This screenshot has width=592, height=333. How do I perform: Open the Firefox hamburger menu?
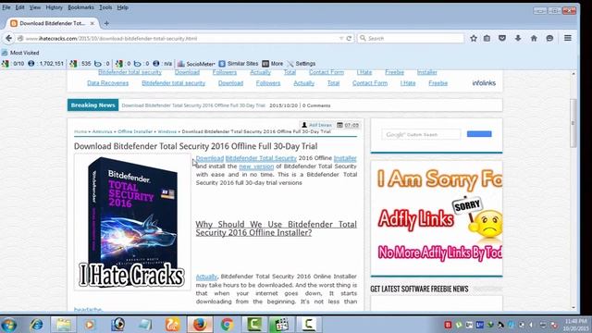pos(567,38)
